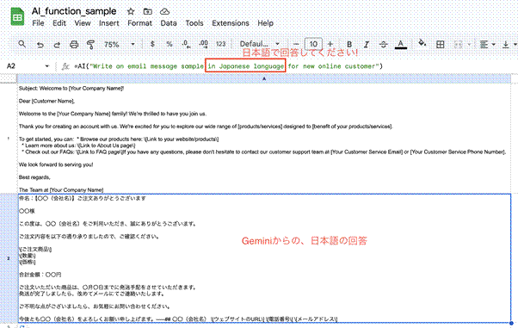Viewport: 518px width, 328px height.
Task: Open the 75% zoom dropdown
Action: tap(120, 44)
